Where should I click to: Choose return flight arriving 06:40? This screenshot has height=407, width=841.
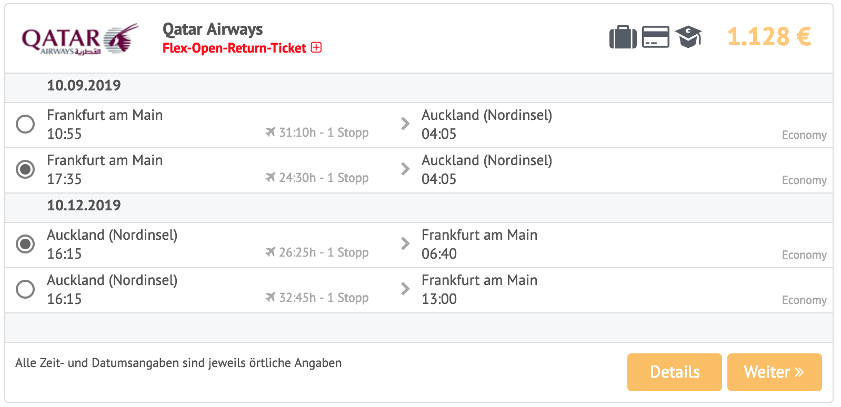(25, 244)
